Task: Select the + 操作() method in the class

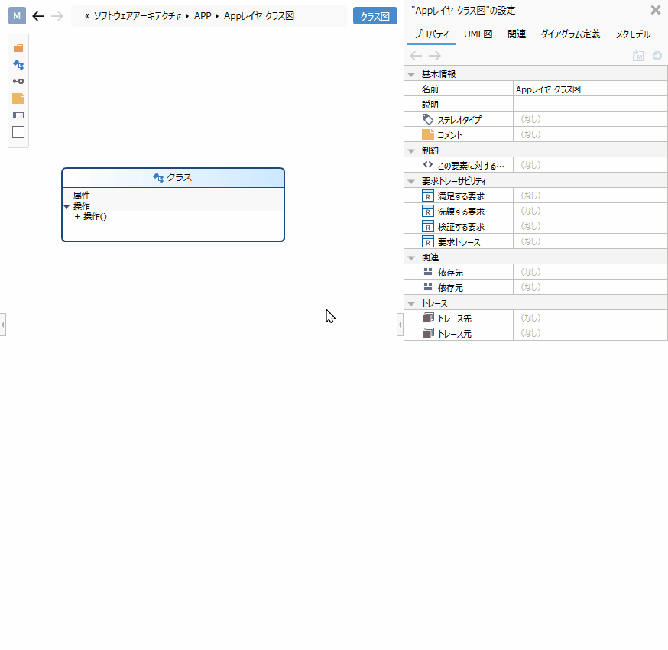Action: pyautogui.click(x=90, y=217)
